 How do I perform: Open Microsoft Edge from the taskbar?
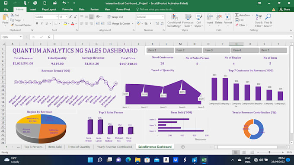[128, 160]
